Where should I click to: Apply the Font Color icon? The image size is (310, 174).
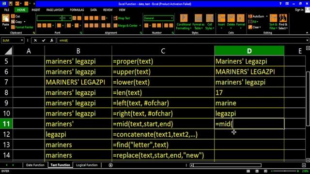tap(77, 25)
